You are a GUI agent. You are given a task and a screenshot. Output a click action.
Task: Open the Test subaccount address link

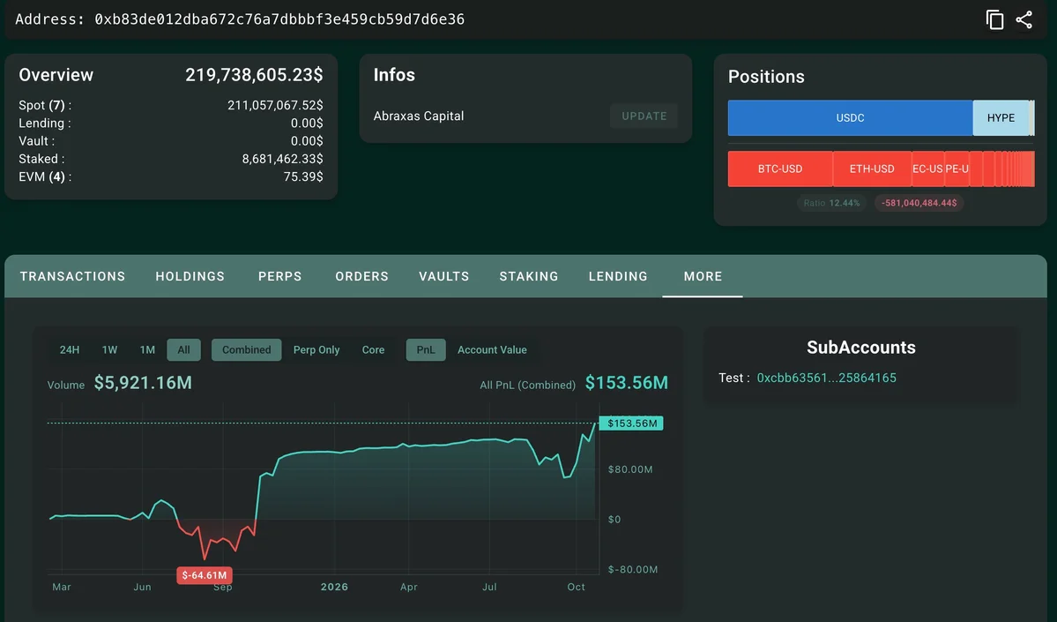tap(826, 378)
